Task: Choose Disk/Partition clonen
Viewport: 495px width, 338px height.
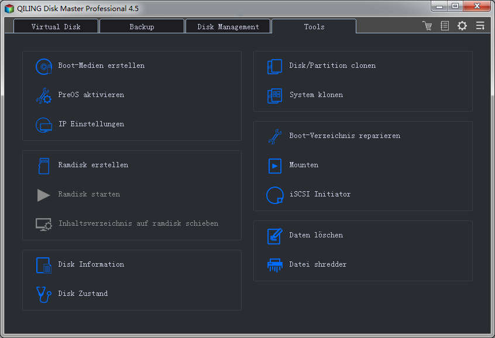Action: pyautogui.click(x=332, y=65)
